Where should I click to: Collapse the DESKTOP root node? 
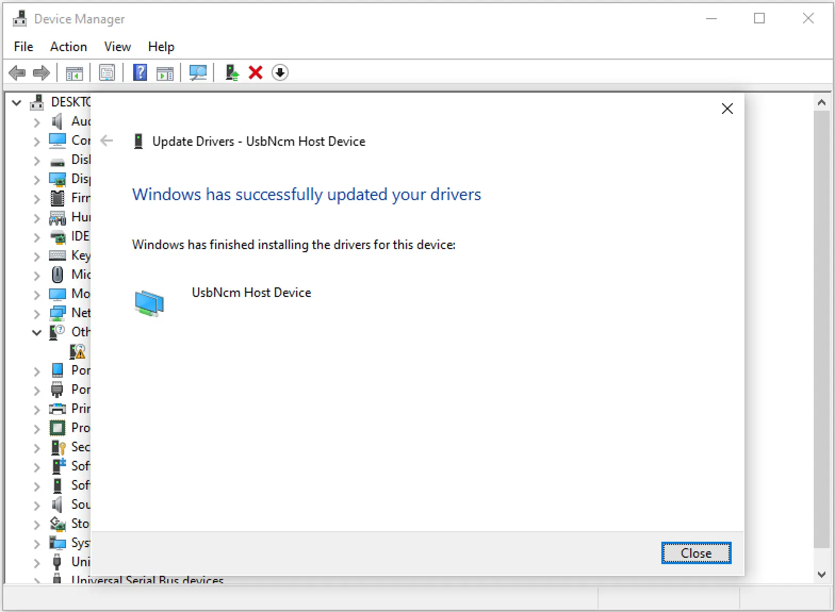click(x=17, y=103)
